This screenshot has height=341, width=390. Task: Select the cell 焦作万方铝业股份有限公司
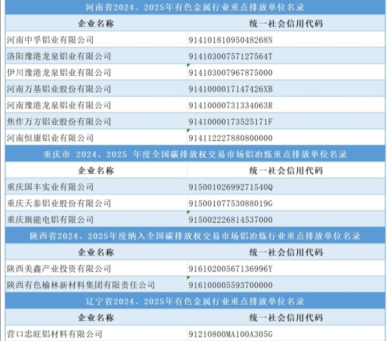[x=96, y=121]
